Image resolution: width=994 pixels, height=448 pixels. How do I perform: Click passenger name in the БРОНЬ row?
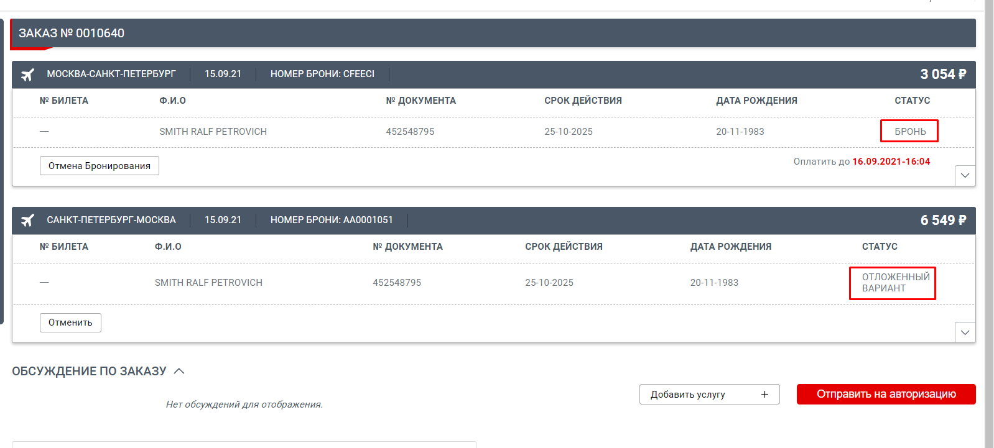tap(213, 132)
